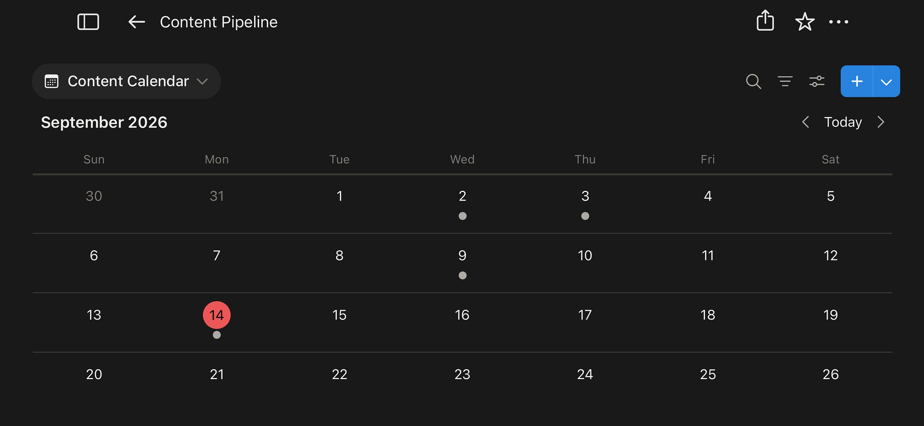The width and height of the screenshot is (924, 426).
Task: Open view settings sliders icon
Action: click(x=817, y=81)
